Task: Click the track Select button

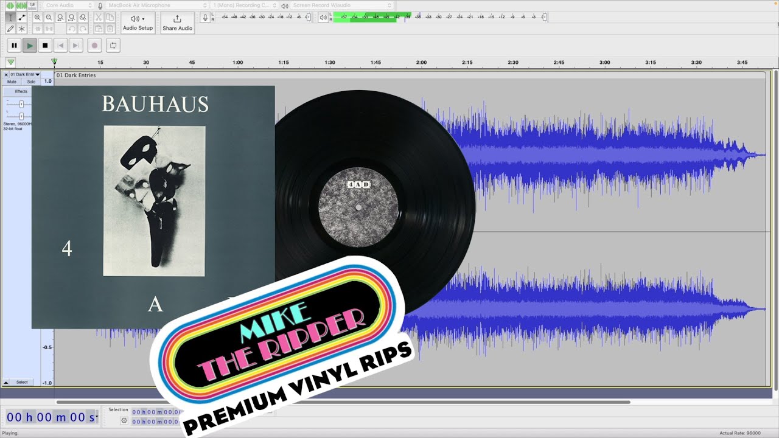Action: (x=22, y=382)
